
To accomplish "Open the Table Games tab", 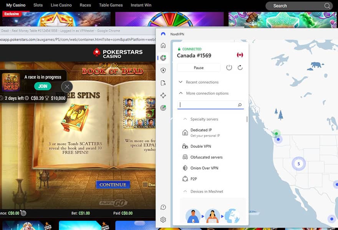I will [x=111, y=5].
